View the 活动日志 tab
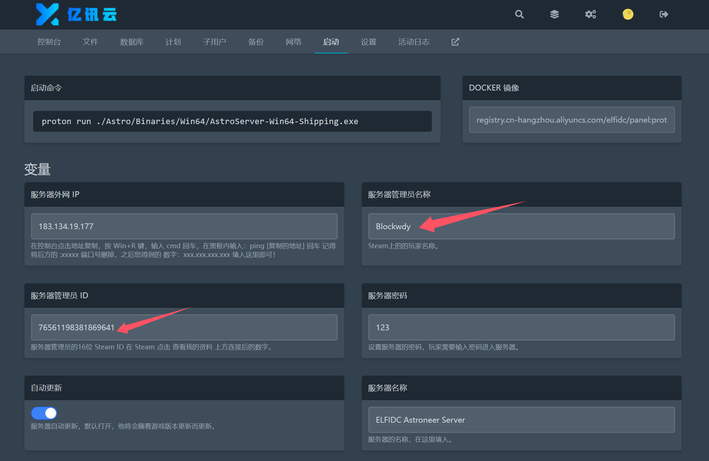This screenshot has width=709, height=461. (414, 42)
